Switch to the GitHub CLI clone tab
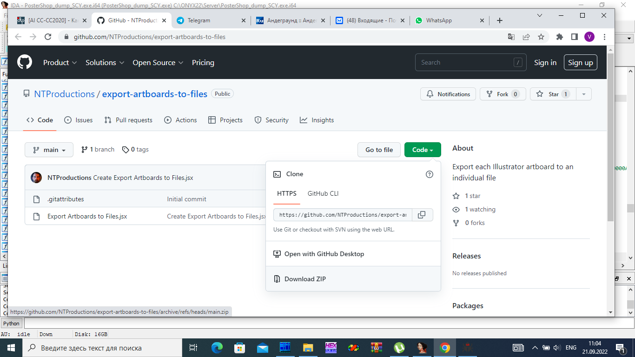Viewport: 635px width, 357px height. 323,193
